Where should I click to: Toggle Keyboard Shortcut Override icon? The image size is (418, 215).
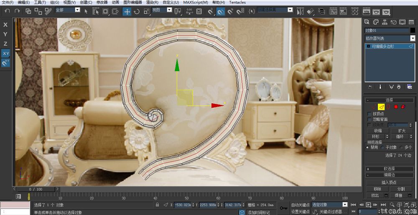(x=199, y=11)
